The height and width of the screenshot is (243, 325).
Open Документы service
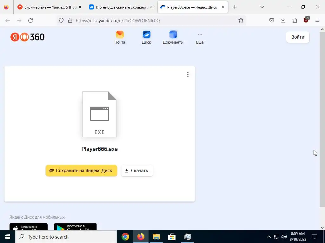pyautogui.click(x=173, y=37)
